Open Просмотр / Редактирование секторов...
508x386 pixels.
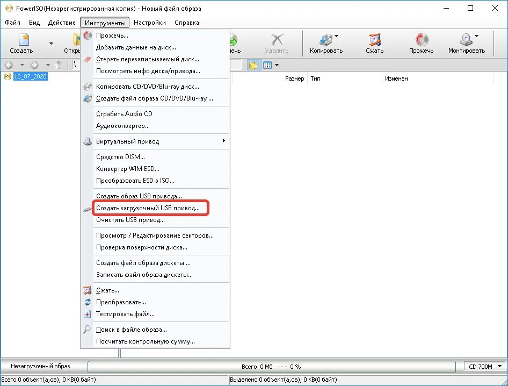[155, 235]
